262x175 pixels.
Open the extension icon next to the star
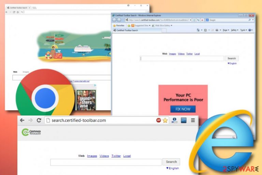point(174,120)
